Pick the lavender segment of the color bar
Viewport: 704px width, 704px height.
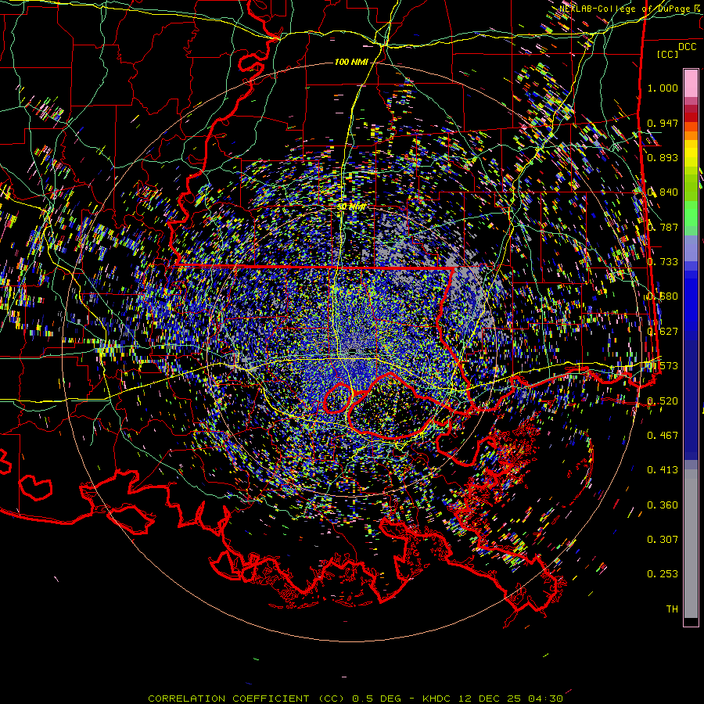point(691,248)
